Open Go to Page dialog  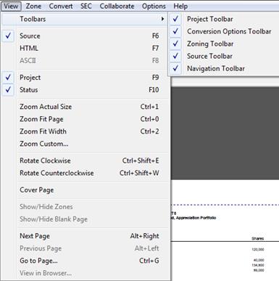85,261
